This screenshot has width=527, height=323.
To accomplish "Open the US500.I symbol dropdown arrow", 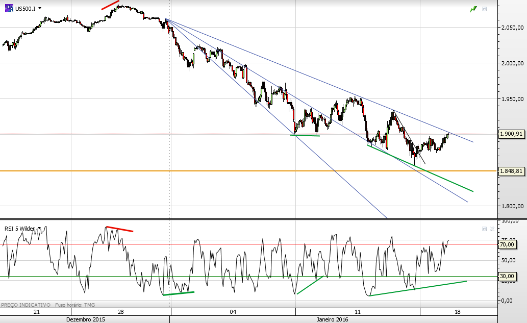I will [x=40, y=8].
